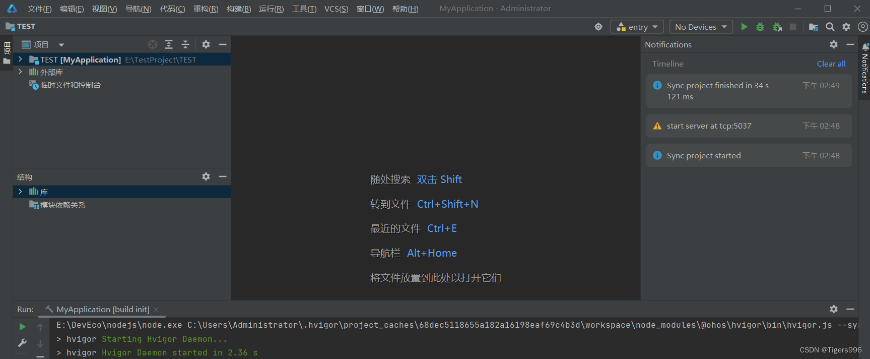The height and width of the screenshot is (359, 870).
Task: Open structure panel options gear
Action: point(206,176)
